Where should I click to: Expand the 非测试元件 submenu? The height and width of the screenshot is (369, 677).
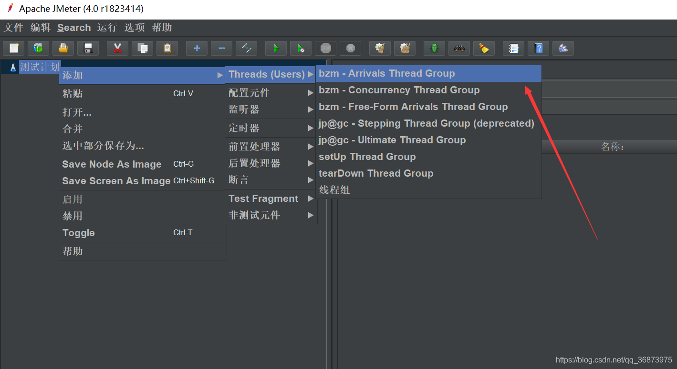tap(271, 215)
